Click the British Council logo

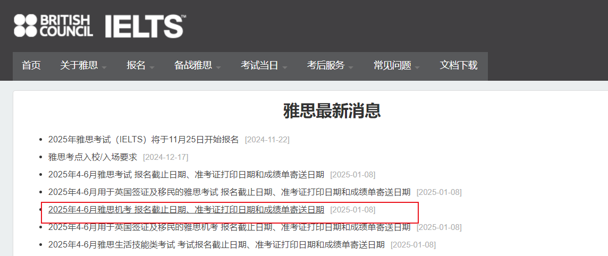click(x=53, y=25)
